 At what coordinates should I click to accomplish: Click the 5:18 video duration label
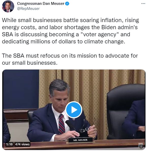coord(9,144)
